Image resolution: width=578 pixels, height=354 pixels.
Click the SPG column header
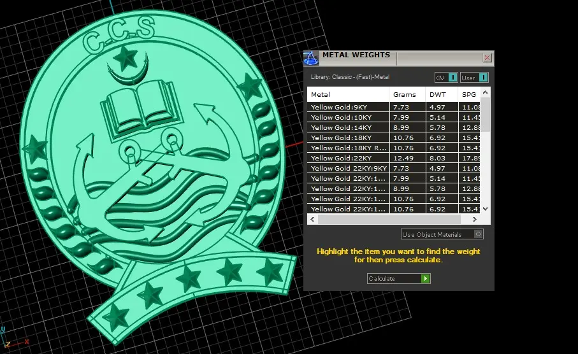pyautogui.click(x=469, y=94)
